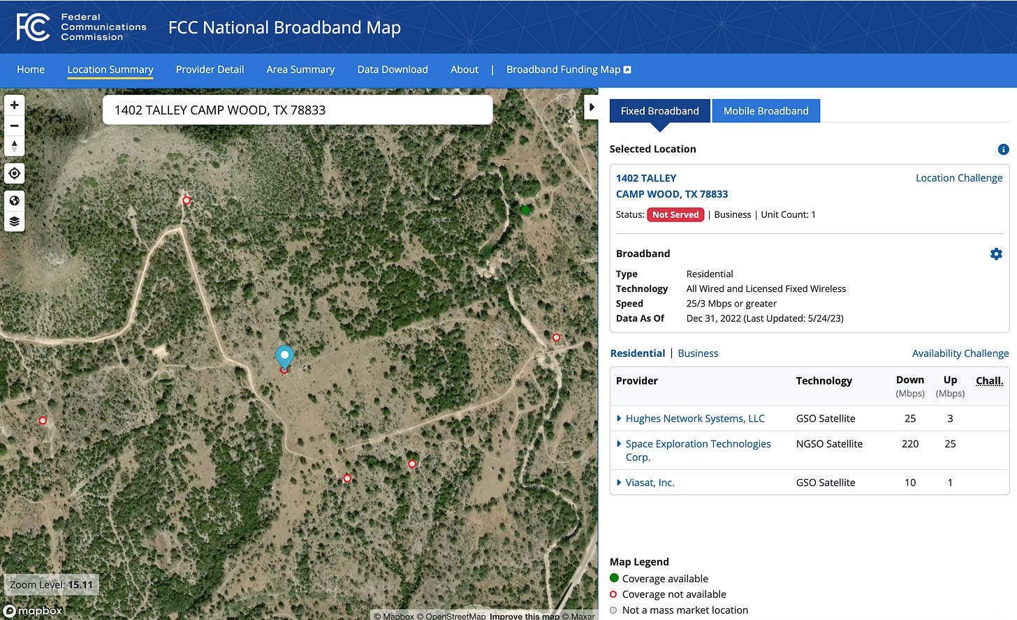This screenshot has width=1017, height=620.
Task: Click Improve this map link
Action: [x=525, y=616]
